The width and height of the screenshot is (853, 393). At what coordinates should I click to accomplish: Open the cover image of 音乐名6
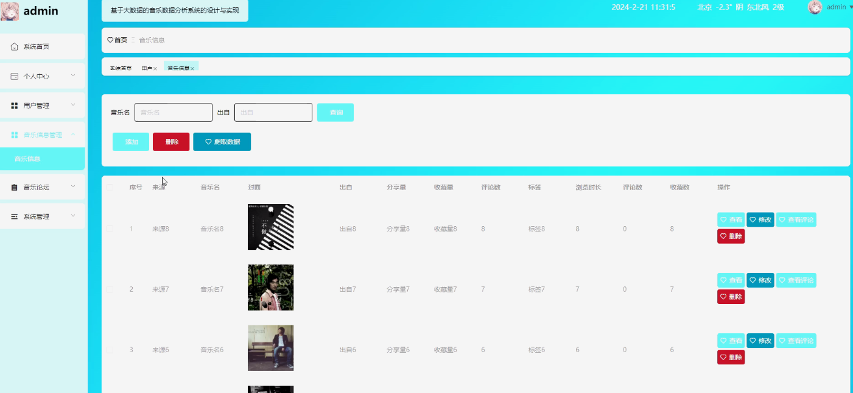(x=270, y=348)
